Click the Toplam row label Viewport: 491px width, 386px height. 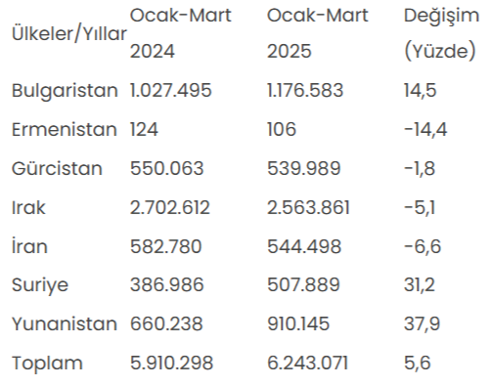click(x=47, y=364)
